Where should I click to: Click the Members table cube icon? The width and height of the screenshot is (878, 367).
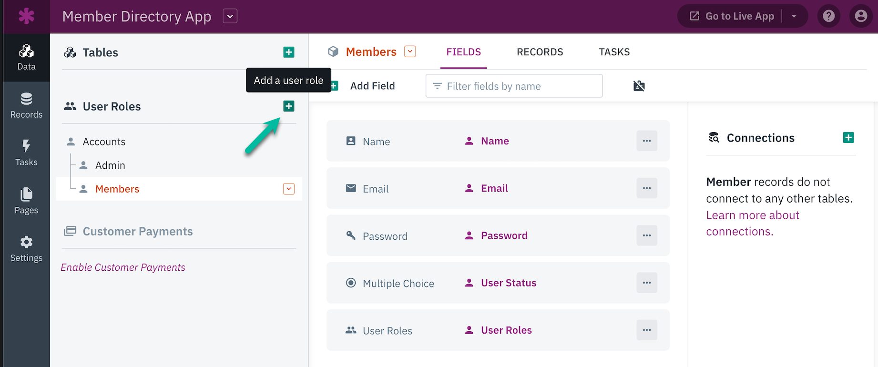point(333,51)
